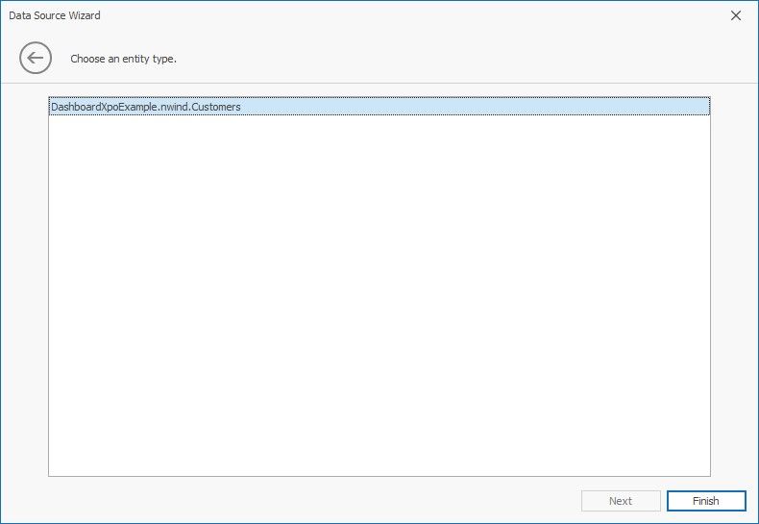
Task: Click the bottom empty area of the entity list box
Action: point(379,452)
